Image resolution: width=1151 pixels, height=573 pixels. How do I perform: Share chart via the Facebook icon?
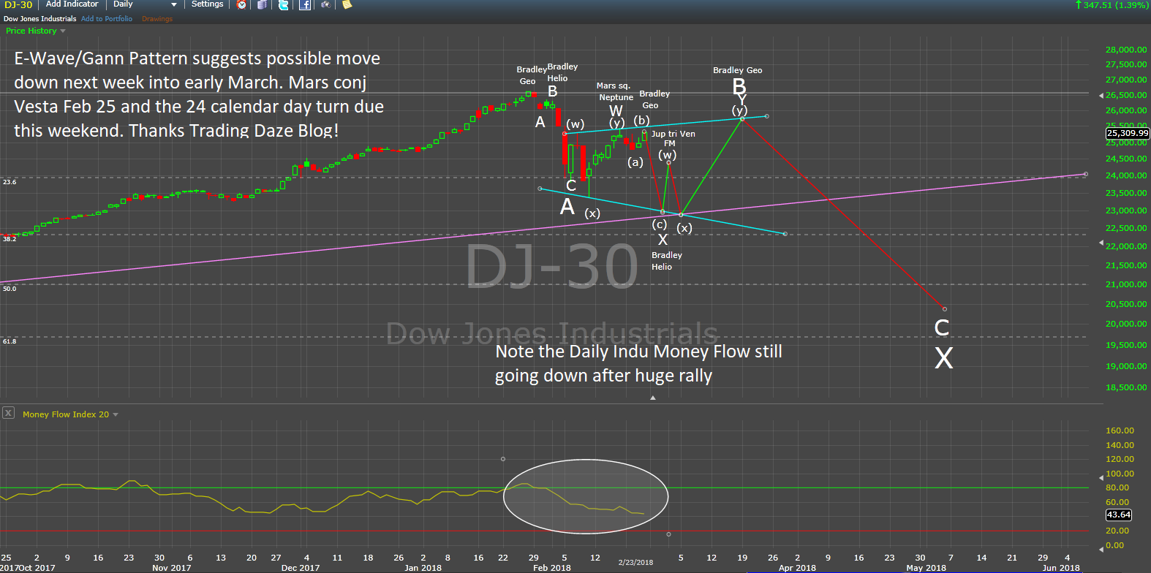pos(305,4)
